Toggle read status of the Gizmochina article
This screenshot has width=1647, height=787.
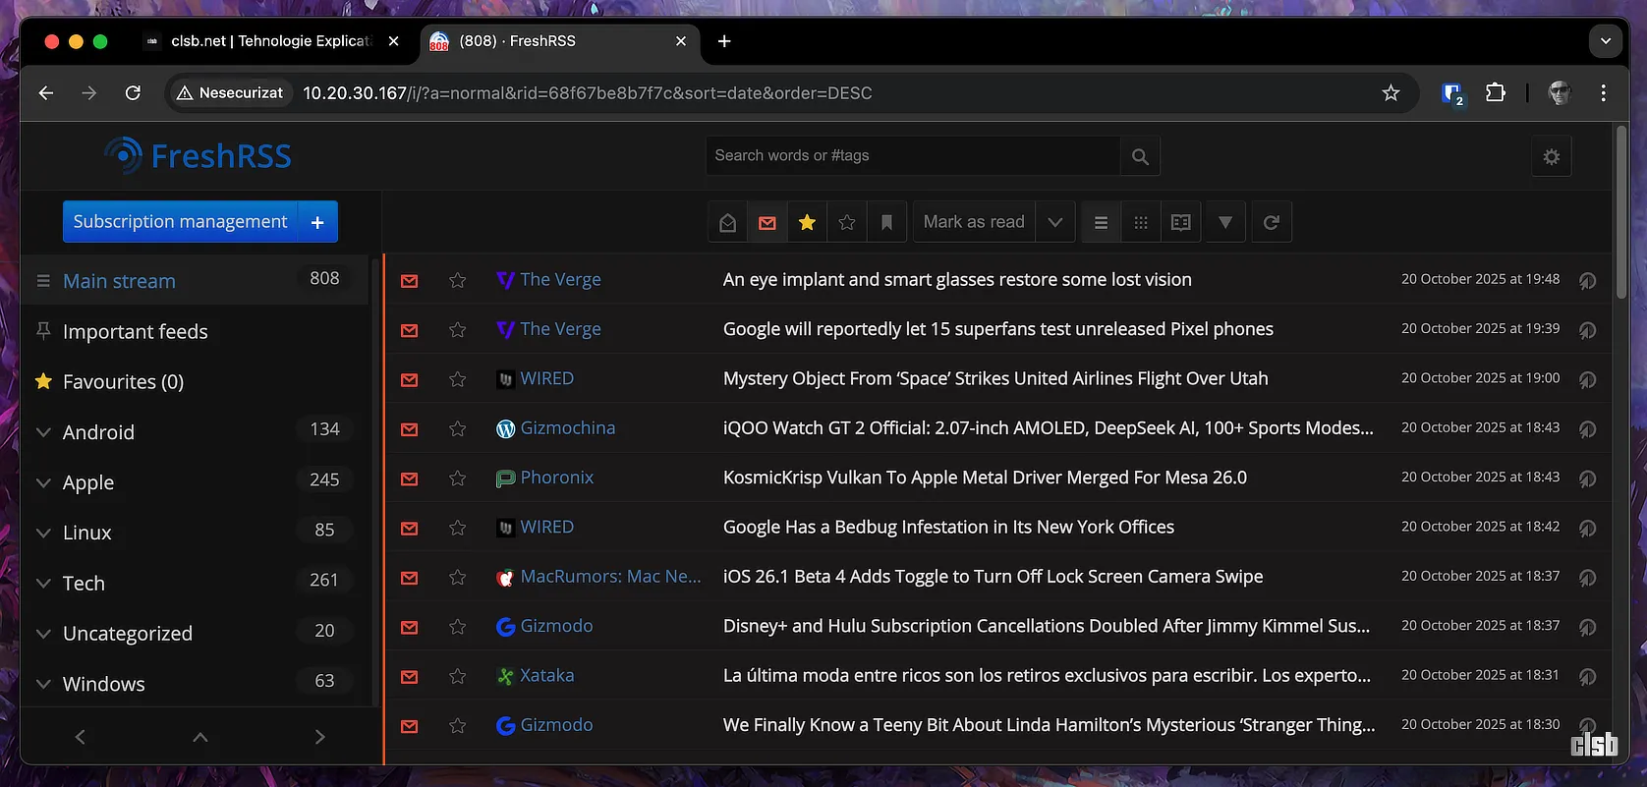[x=410, y=428]
